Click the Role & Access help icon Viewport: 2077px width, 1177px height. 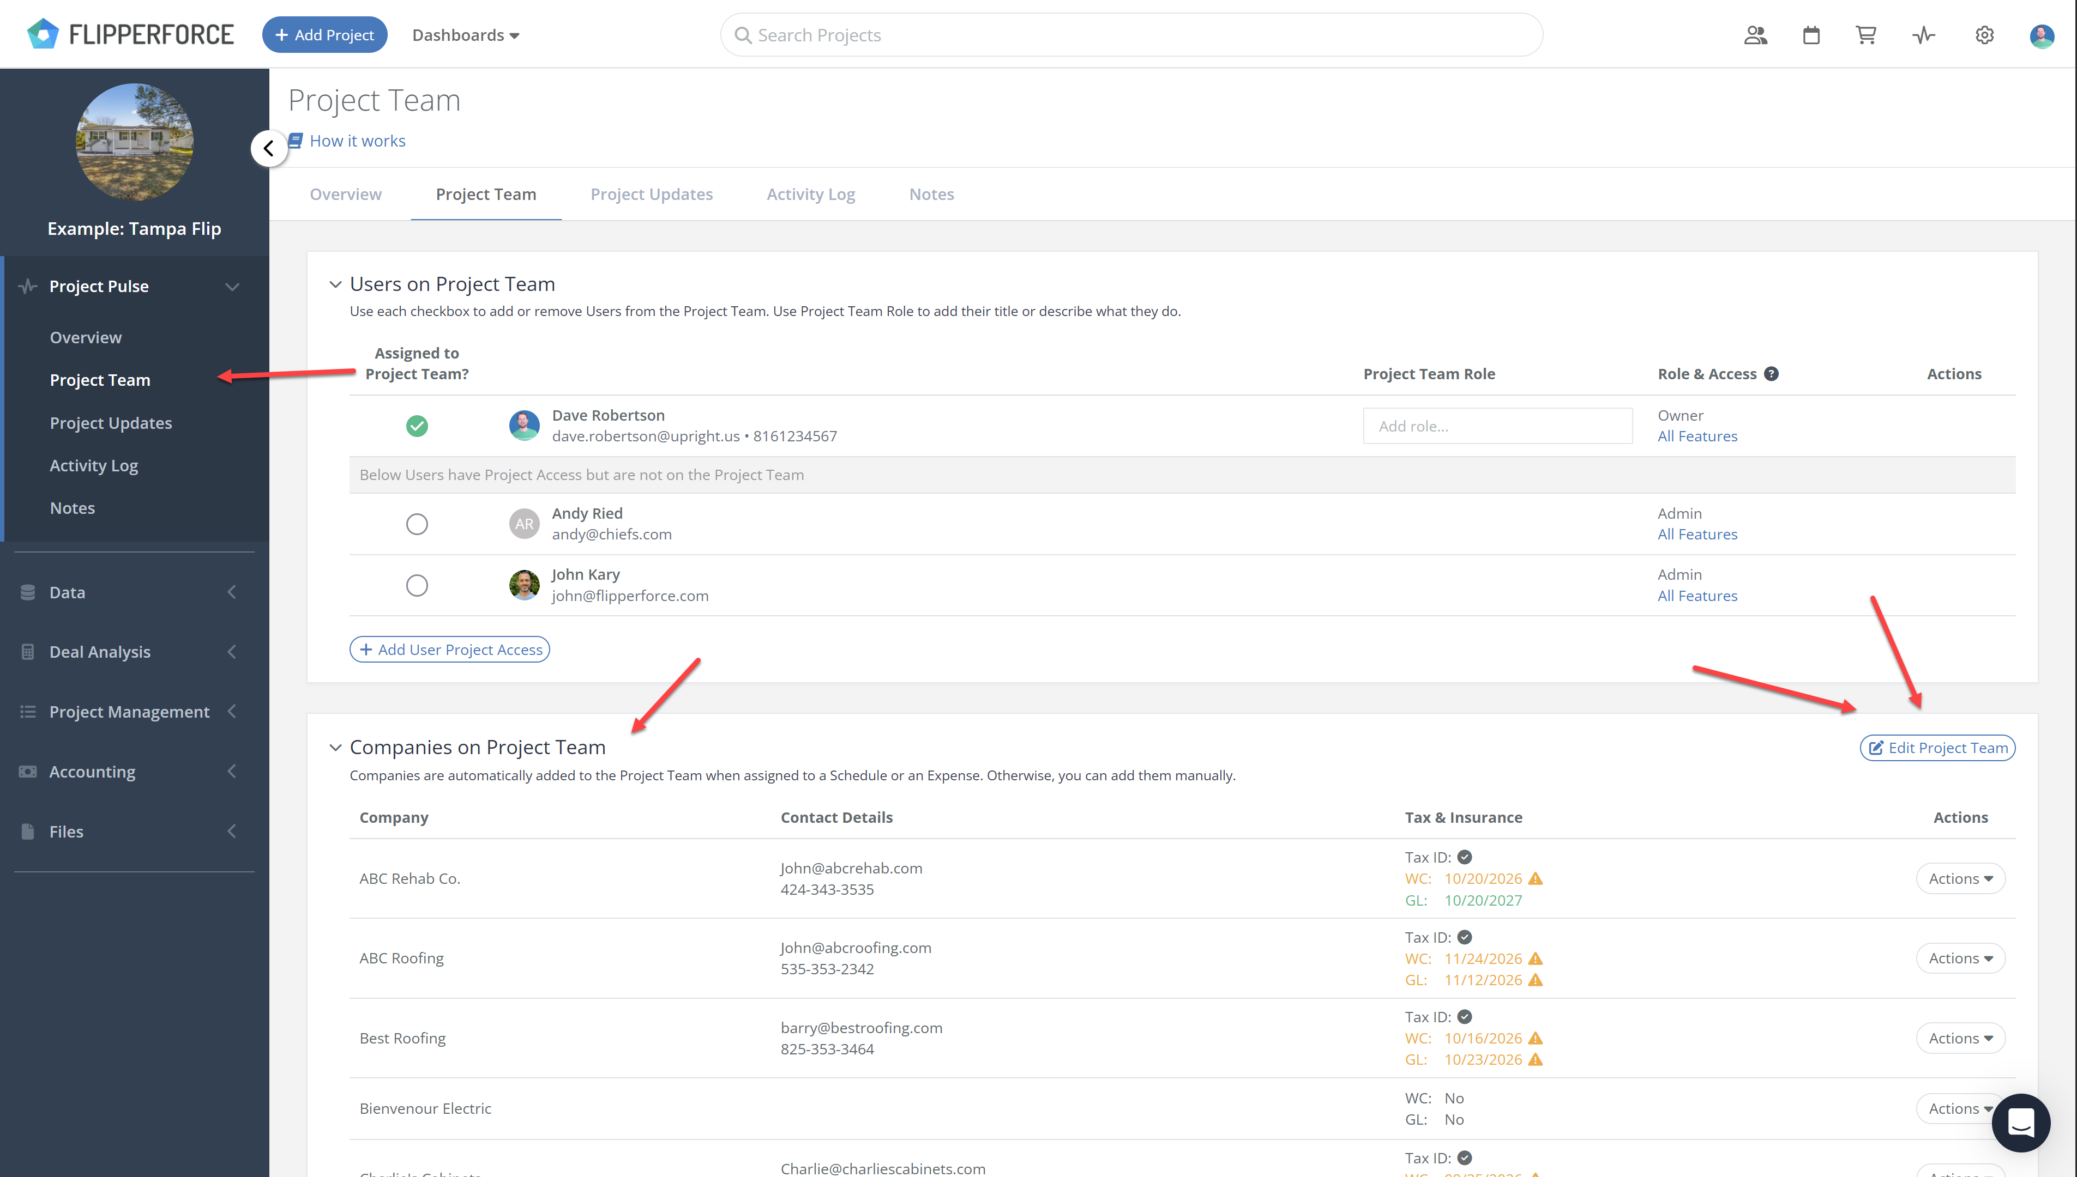pyautogui.click(x=1771, y=373)
